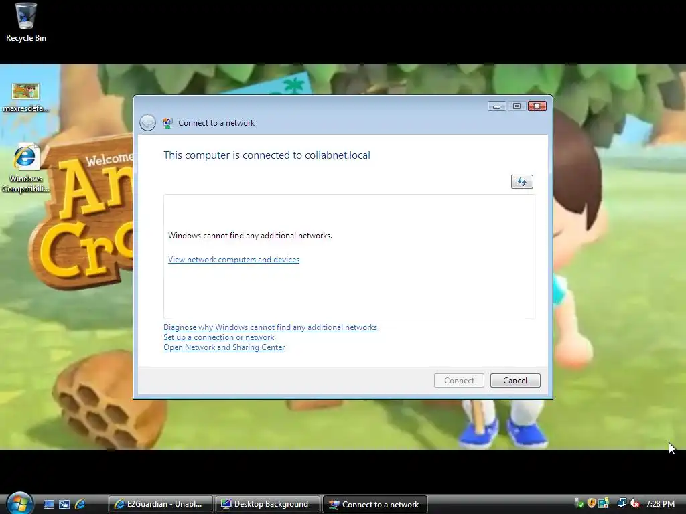The height and width of the screenshot is (514, 686).
Task: Click Set up a connection or network
Action: [x=219, y=337]
